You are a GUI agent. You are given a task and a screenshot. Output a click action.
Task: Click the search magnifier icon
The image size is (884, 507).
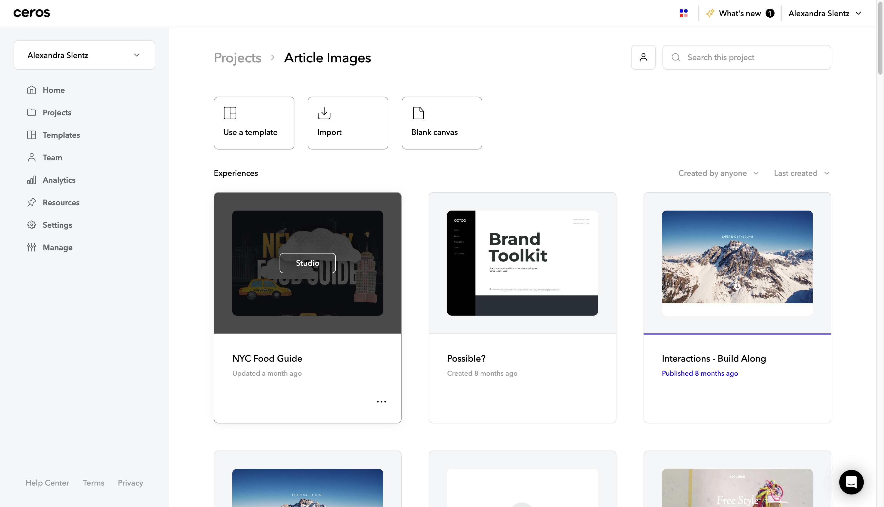click(676, 57)
